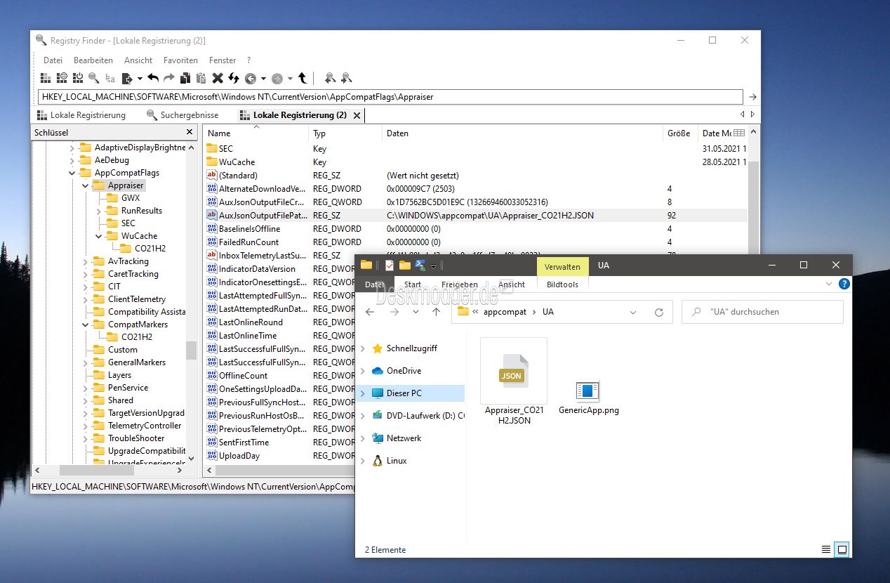Click the New Folder icon in Explorer title bar
The image size is (890, 583).
(x=404, y=266)
